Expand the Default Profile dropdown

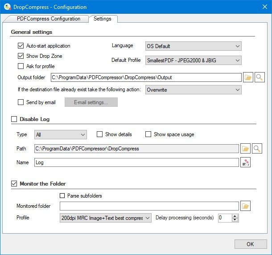point(193,60)
